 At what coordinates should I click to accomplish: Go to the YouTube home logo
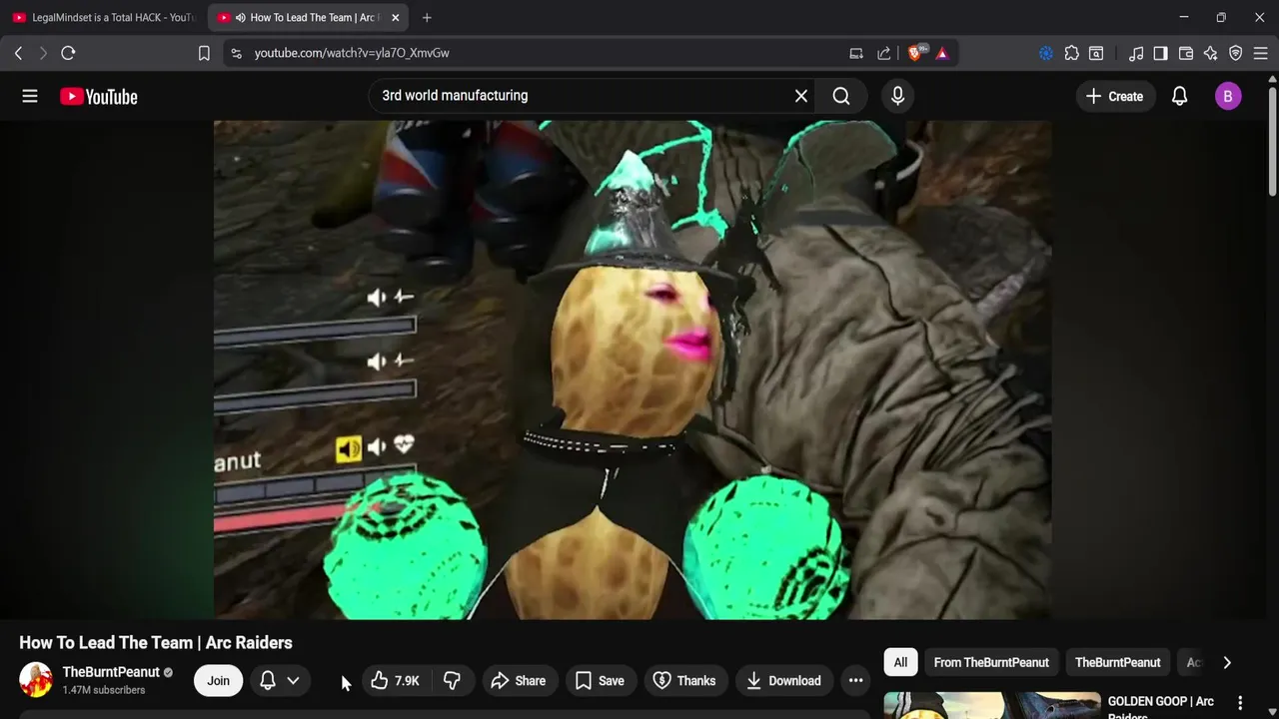pyautogui.click(x=98, y=96)
